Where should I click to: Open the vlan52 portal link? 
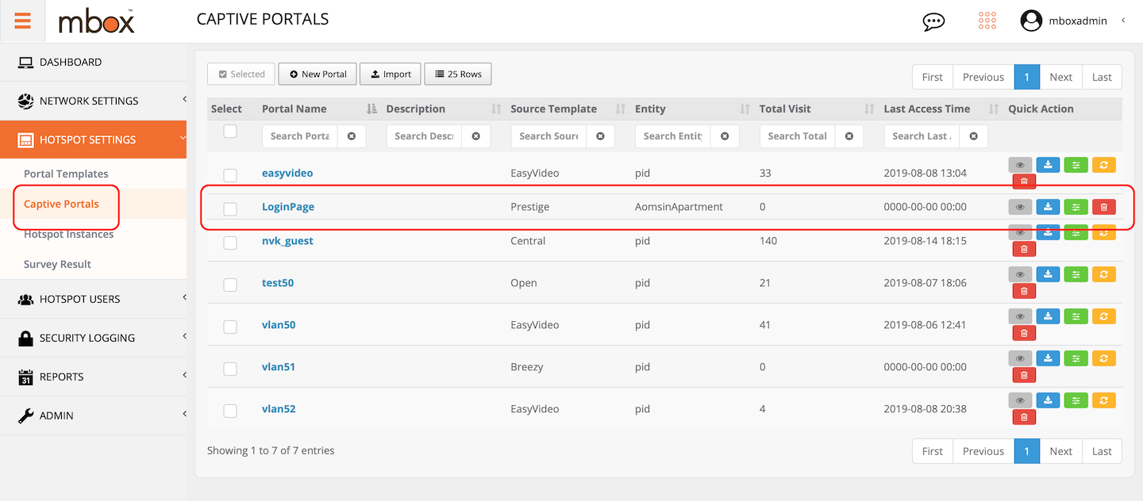(279, 409)
